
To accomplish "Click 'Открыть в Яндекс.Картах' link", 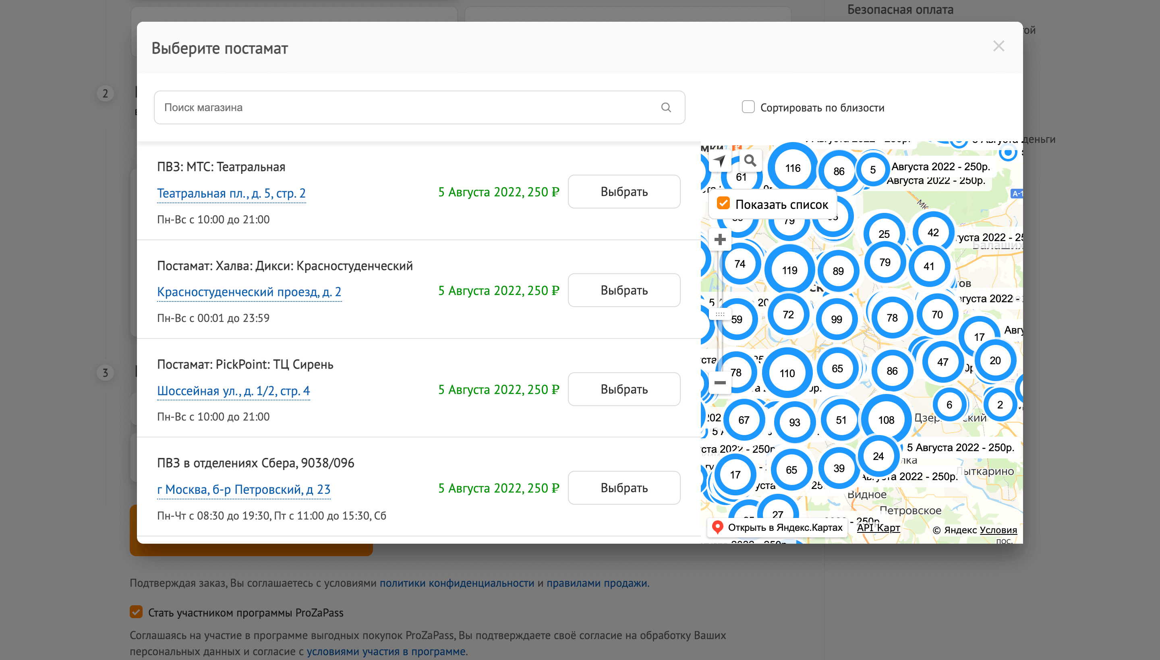I will click(x=778, y=527).
